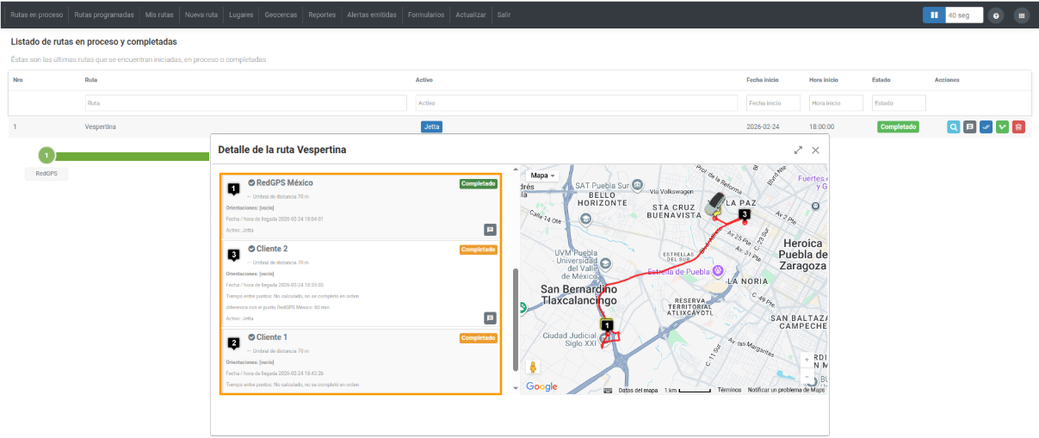
Task: Click the green Completado status of Vespertina
Action: pos(898,126)
